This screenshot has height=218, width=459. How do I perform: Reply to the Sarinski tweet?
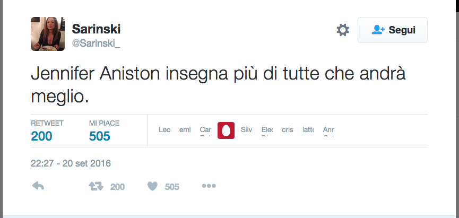38,186
